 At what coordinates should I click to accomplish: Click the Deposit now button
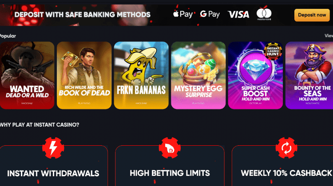coord(312,15)
